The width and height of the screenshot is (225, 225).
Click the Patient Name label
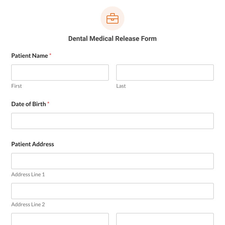tap(30, 55)
